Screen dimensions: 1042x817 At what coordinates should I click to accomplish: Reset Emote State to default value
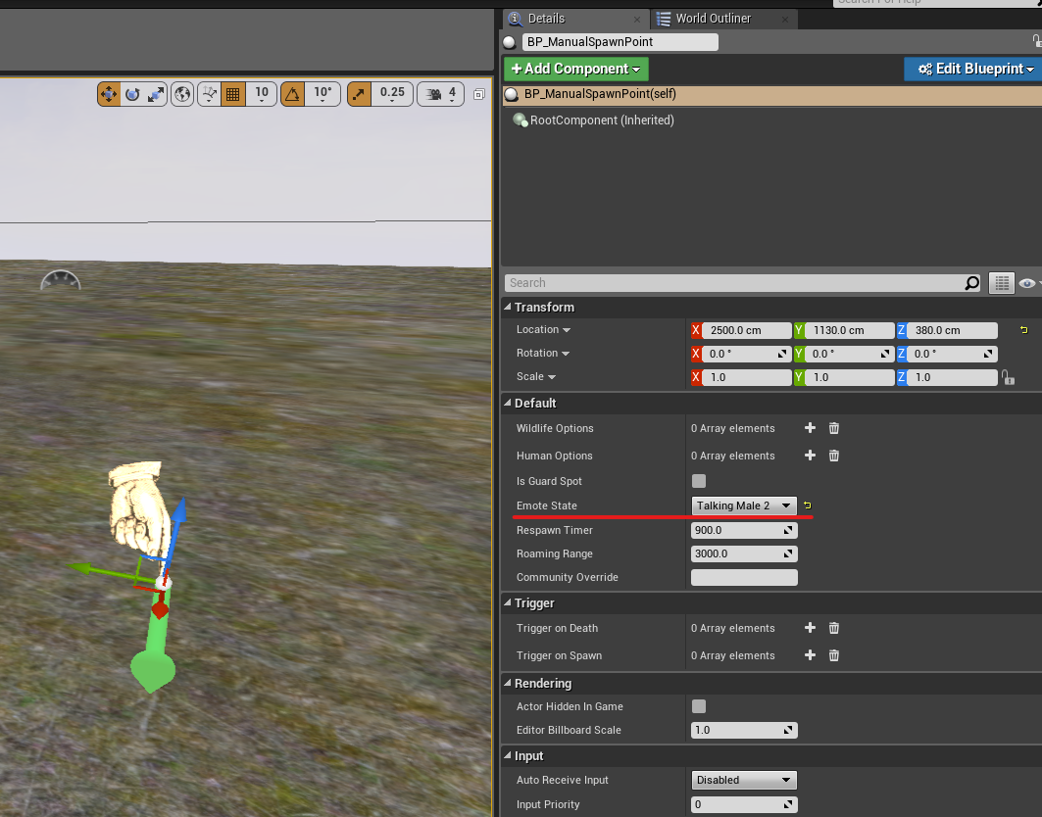pyautogui.click(x=808, y=505)
